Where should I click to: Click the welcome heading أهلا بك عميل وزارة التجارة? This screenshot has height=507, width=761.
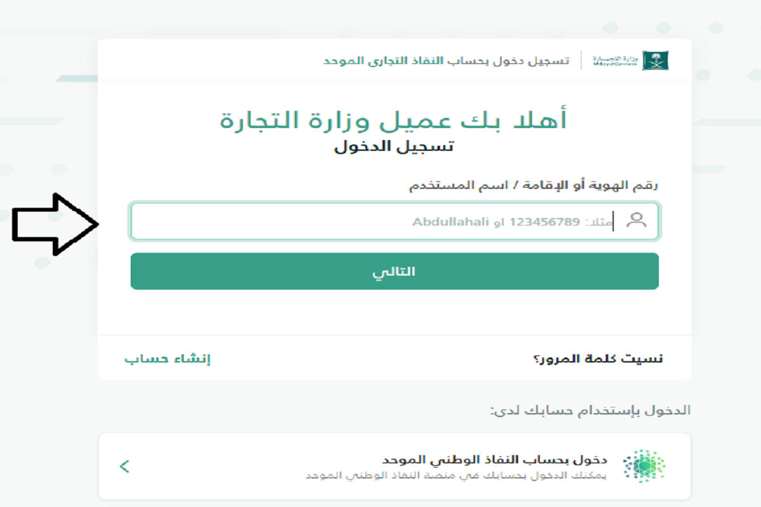pyautogui.click(x=394, y=119)
